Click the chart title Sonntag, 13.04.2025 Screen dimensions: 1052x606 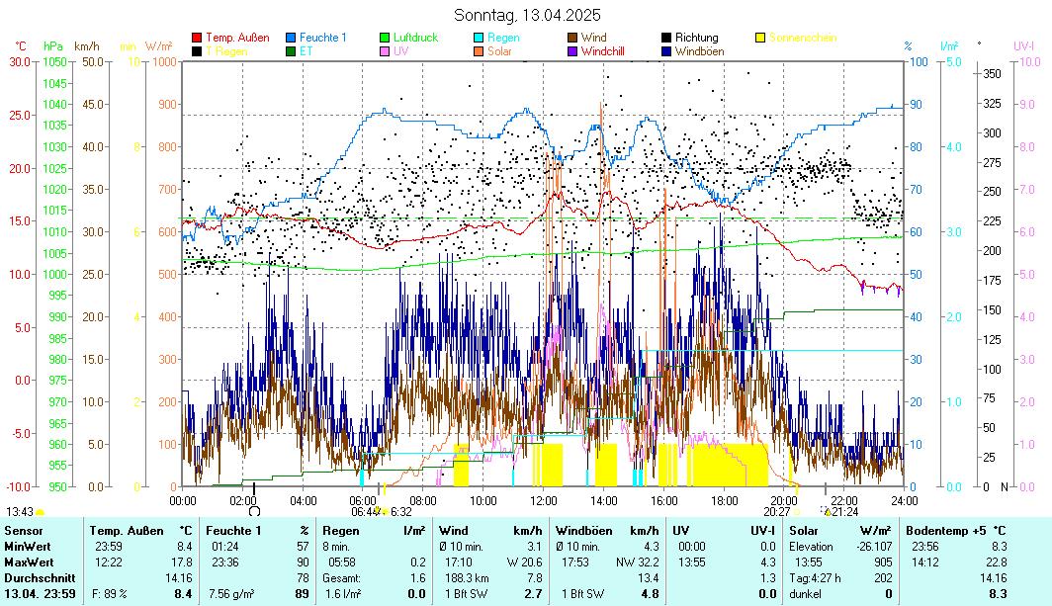(526, 15)
